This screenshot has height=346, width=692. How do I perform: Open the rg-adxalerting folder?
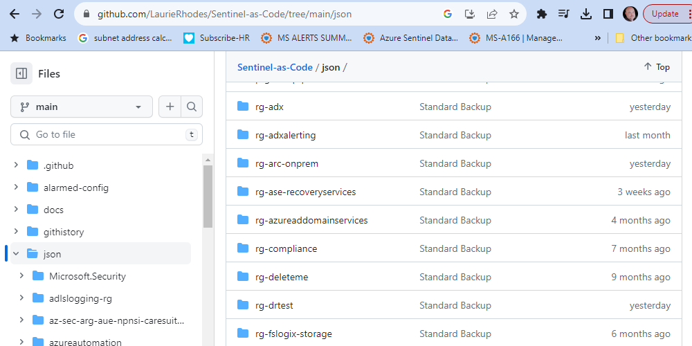tap(285, 135)
